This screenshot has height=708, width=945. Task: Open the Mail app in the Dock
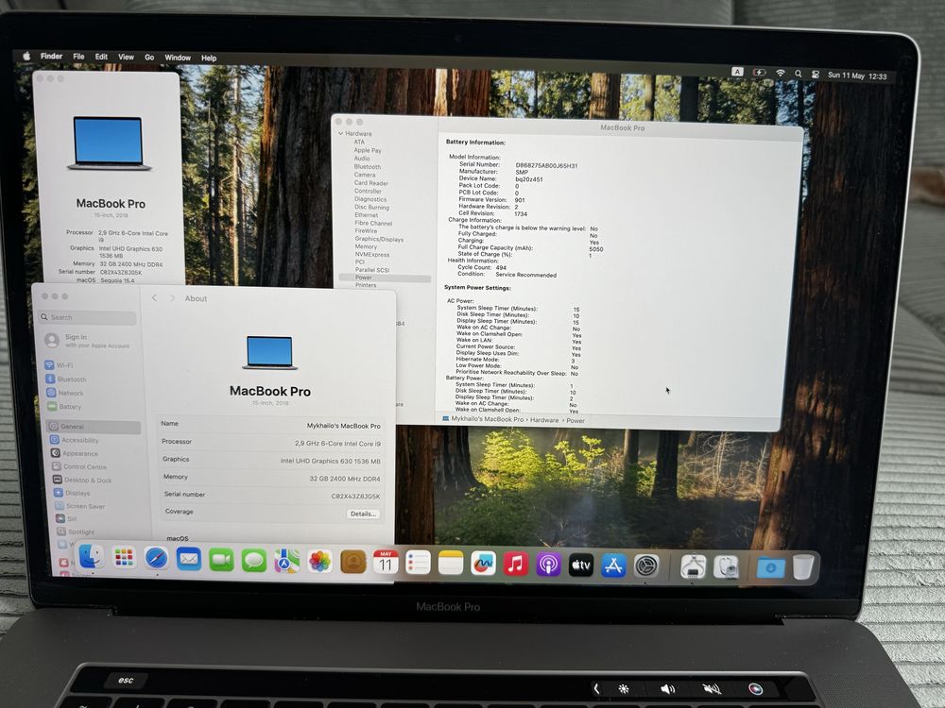(x=189, y=559)
